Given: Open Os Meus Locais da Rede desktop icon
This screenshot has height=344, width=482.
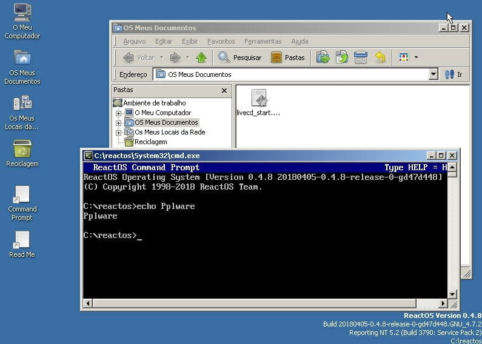Looking at the screenshot, I should tap(22, 113).
